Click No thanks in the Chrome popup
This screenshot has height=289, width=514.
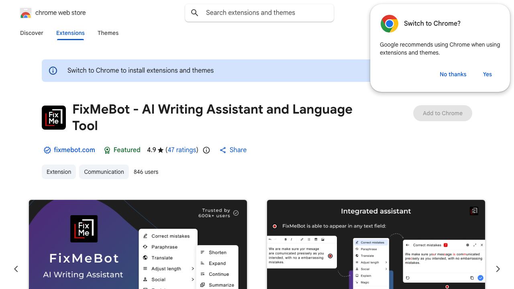453,74
